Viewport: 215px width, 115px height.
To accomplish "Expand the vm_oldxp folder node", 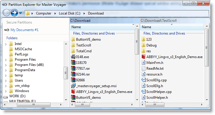I will point(6,86).
